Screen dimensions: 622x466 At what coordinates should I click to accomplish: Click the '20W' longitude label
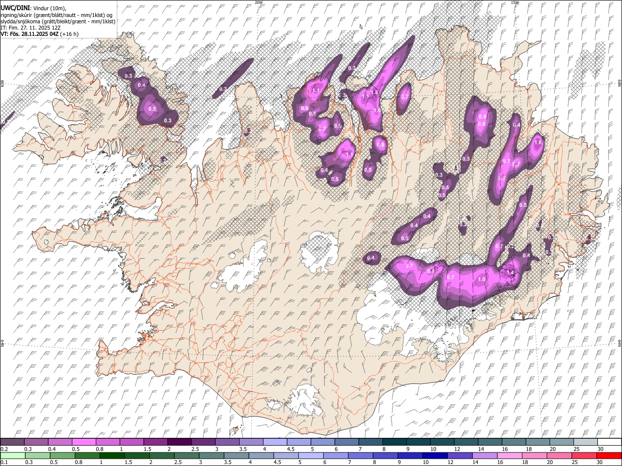coord(259,2)
